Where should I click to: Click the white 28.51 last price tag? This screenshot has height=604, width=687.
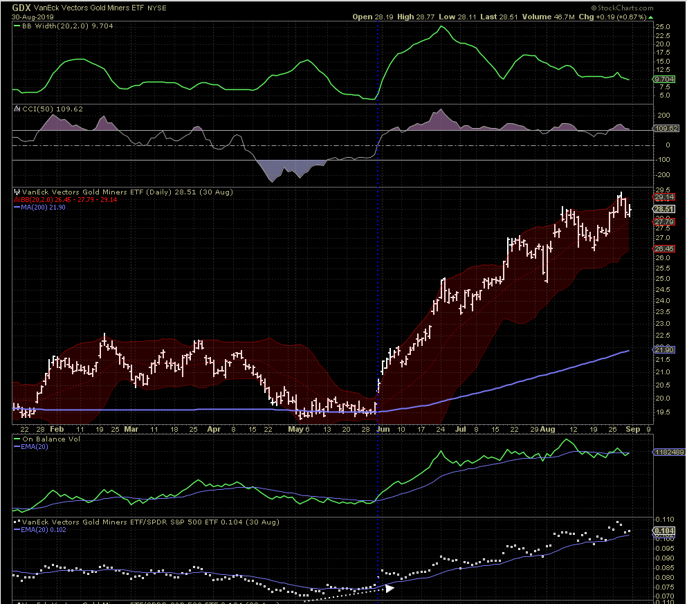pos(664,209)
